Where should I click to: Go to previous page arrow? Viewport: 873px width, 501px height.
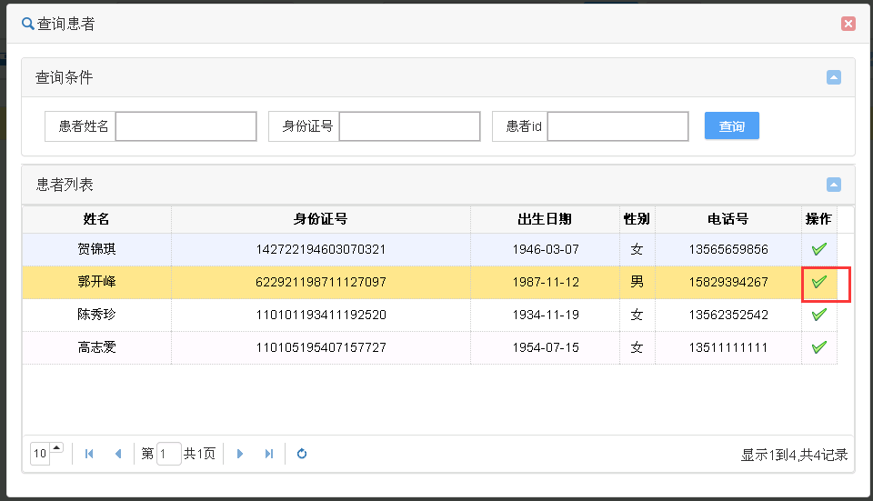tap(117, 454)
